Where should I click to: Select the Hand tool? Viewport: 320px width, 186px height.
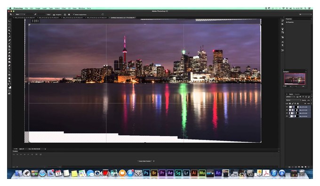tap(9, 78)
